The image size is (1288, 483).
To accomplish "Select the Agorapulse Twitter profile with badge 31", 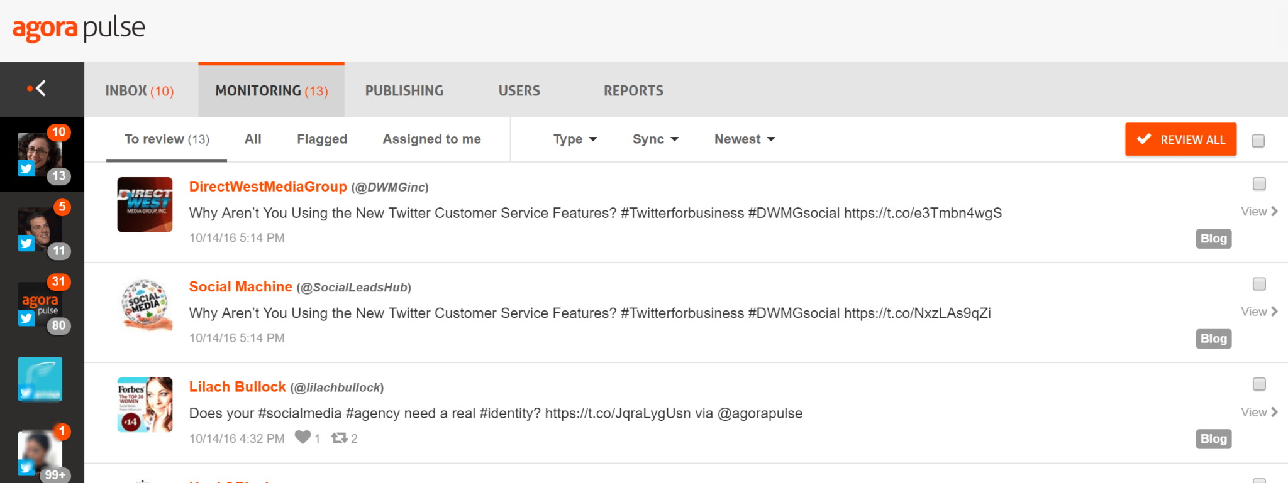I will (x=40, y=304).
